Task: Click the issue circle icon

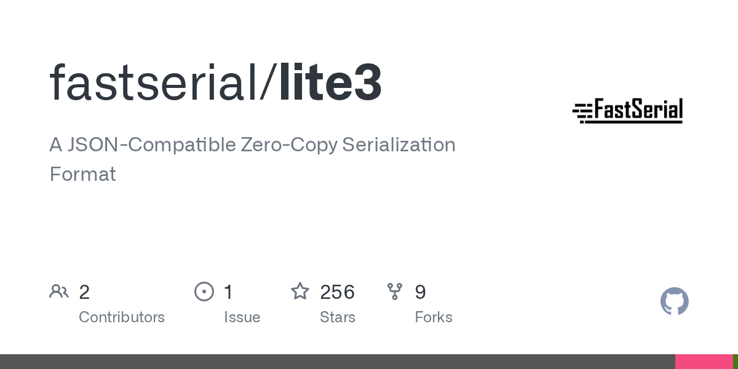Action: [204, 292]
